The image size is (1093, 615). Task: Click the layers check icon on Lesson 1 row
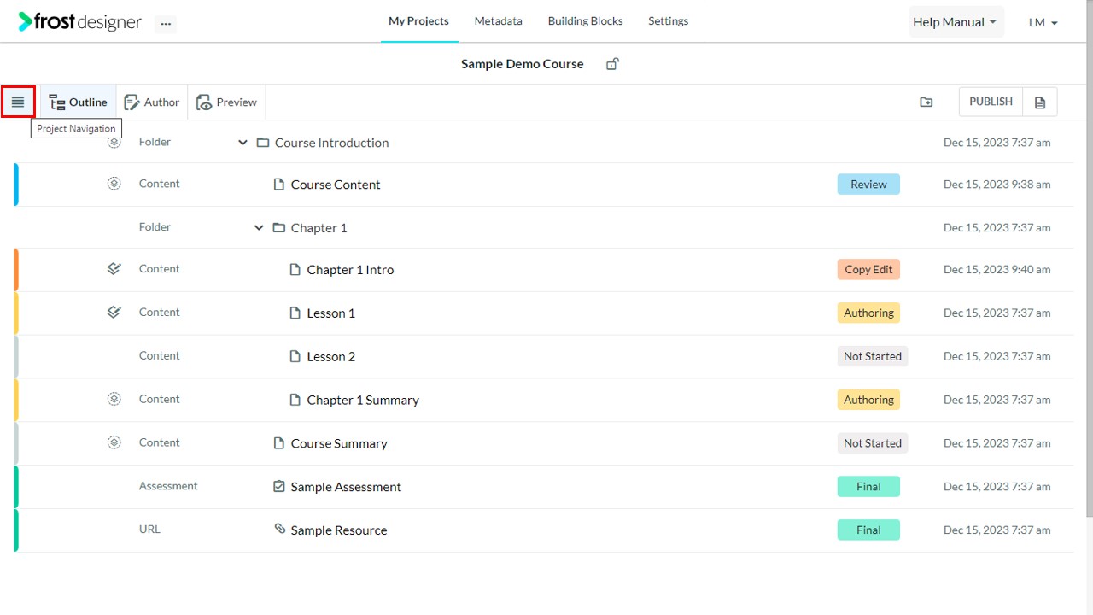click(114, 313)
